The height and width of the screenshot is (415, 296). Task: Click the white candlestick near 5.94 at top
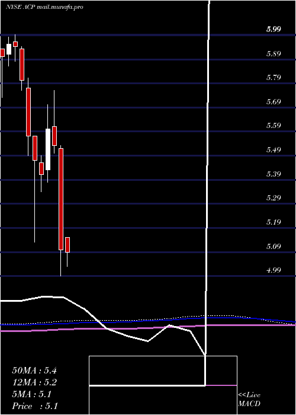(x=9, y=49)
